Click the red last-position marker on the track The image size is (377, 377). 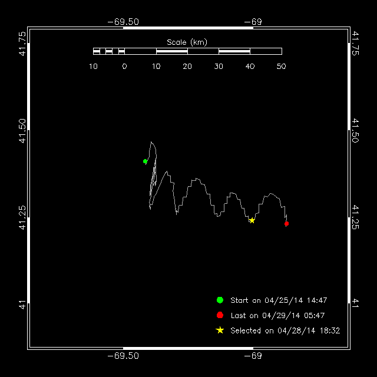coord(286,223)
